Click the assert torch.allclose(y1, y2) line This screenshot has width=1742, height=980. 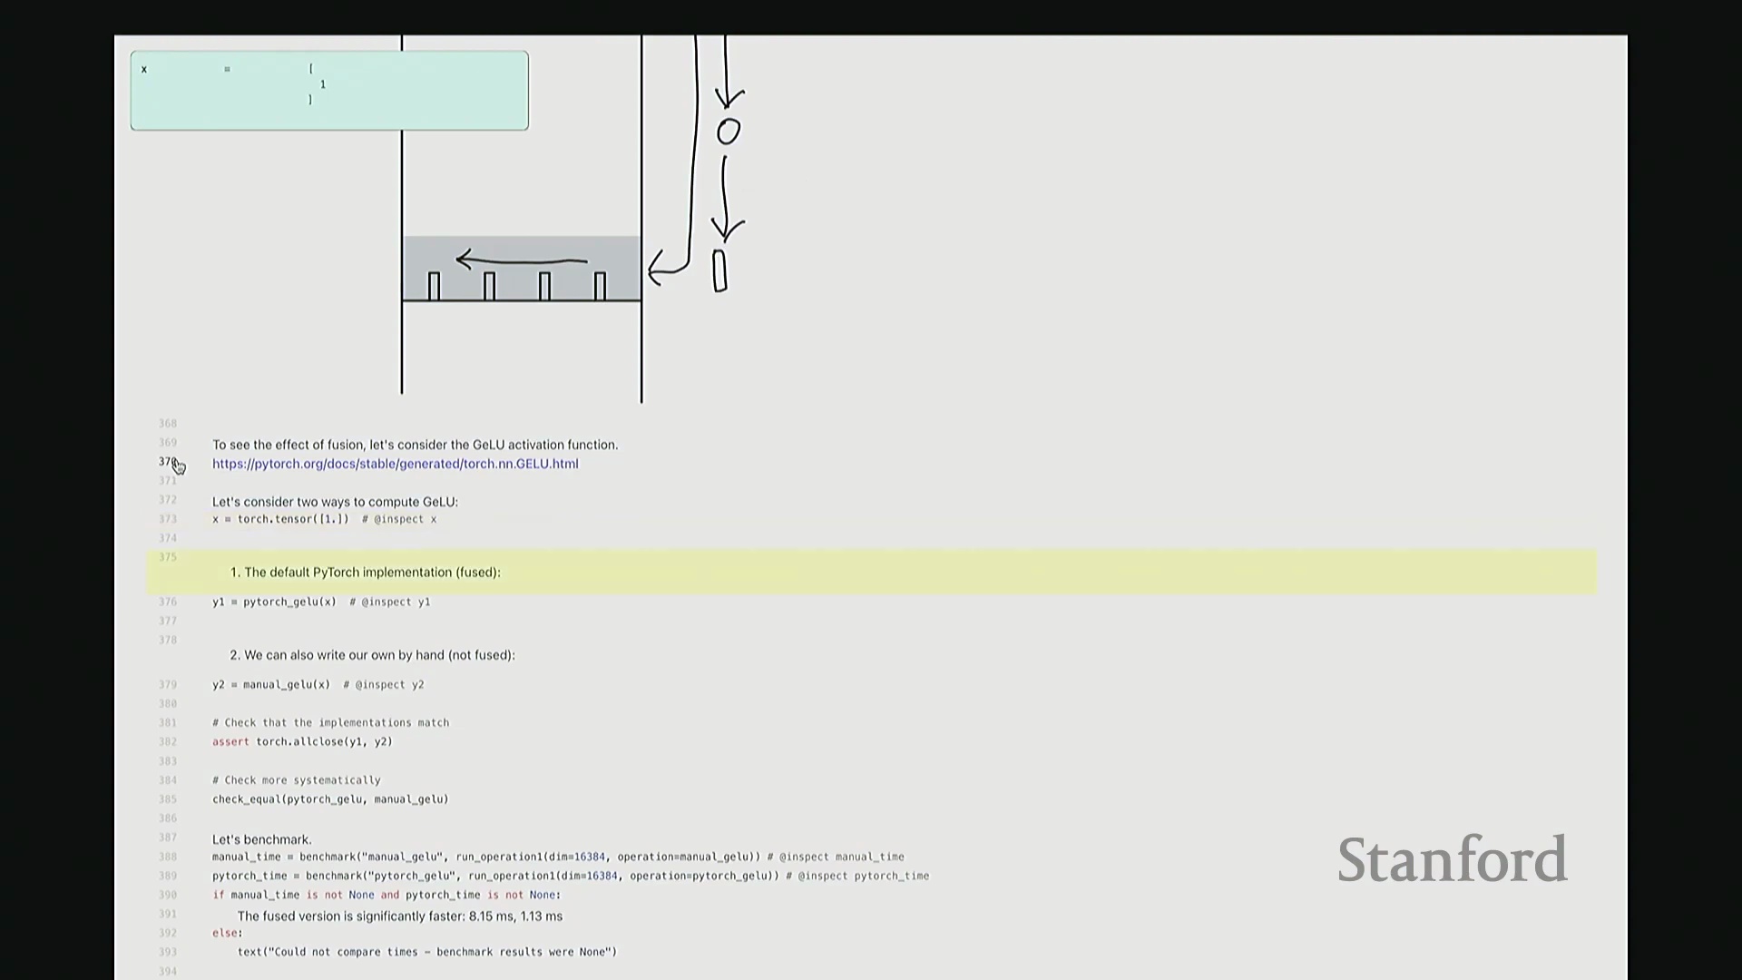pos(302,742)
